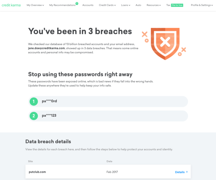Go to the Accounts page
This screenshot has height=180, width=216.
click(88, 5)
